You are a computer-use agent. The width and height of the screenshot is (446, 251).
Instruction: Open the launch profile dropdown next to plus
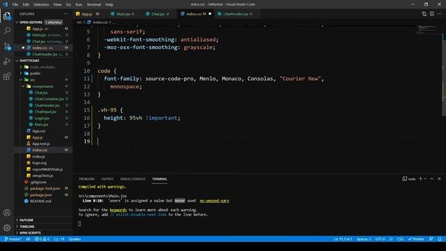[x=426, y=178]
